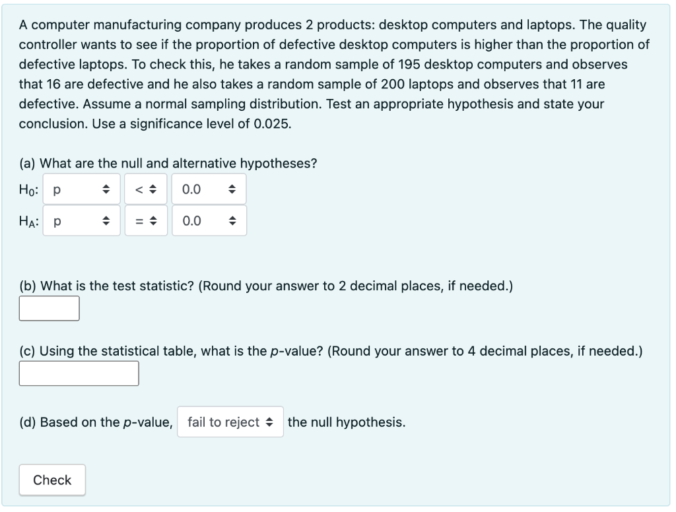The width and height of the screenshot is (676, 512).
Task: Open the HA equals operator dropdown
Action: 145,221
